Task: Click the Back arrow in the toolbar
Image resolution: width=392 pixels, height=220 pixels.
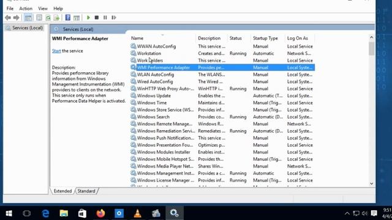Action: (x=8, y=18)
